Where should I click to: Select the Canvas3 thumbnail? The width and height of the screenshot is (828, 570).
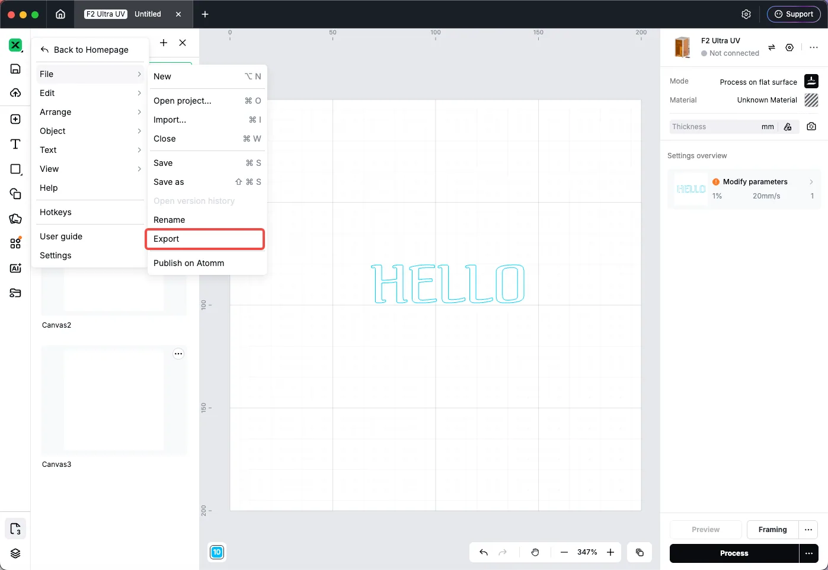pos(114,401)
